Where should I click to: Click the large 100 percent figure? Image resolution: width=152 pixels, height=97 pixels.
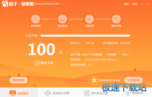tap(42, 50)
